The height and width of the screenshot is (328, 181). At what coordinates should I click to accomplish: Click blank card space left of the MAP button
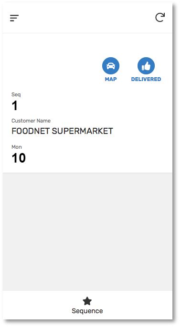53,67
